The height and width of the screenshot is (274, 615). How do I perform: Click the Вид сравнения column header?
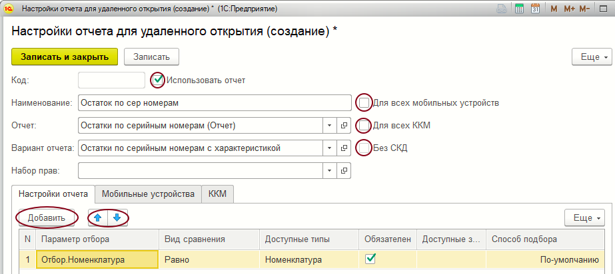(209, 239)
